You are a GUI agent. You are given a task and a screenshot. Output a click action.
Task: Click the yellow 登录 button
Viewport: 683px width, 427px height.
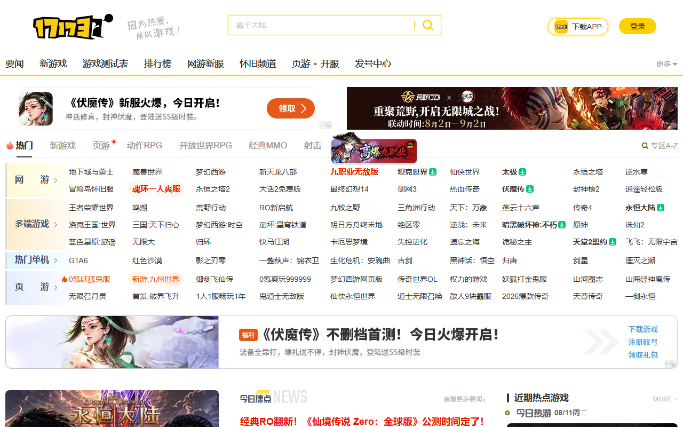click(x=638, y=26)
